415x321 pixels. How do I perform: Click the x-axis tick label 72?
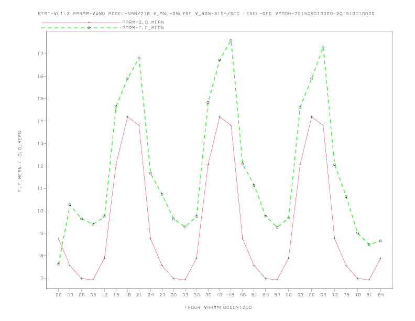coord(334,295)
